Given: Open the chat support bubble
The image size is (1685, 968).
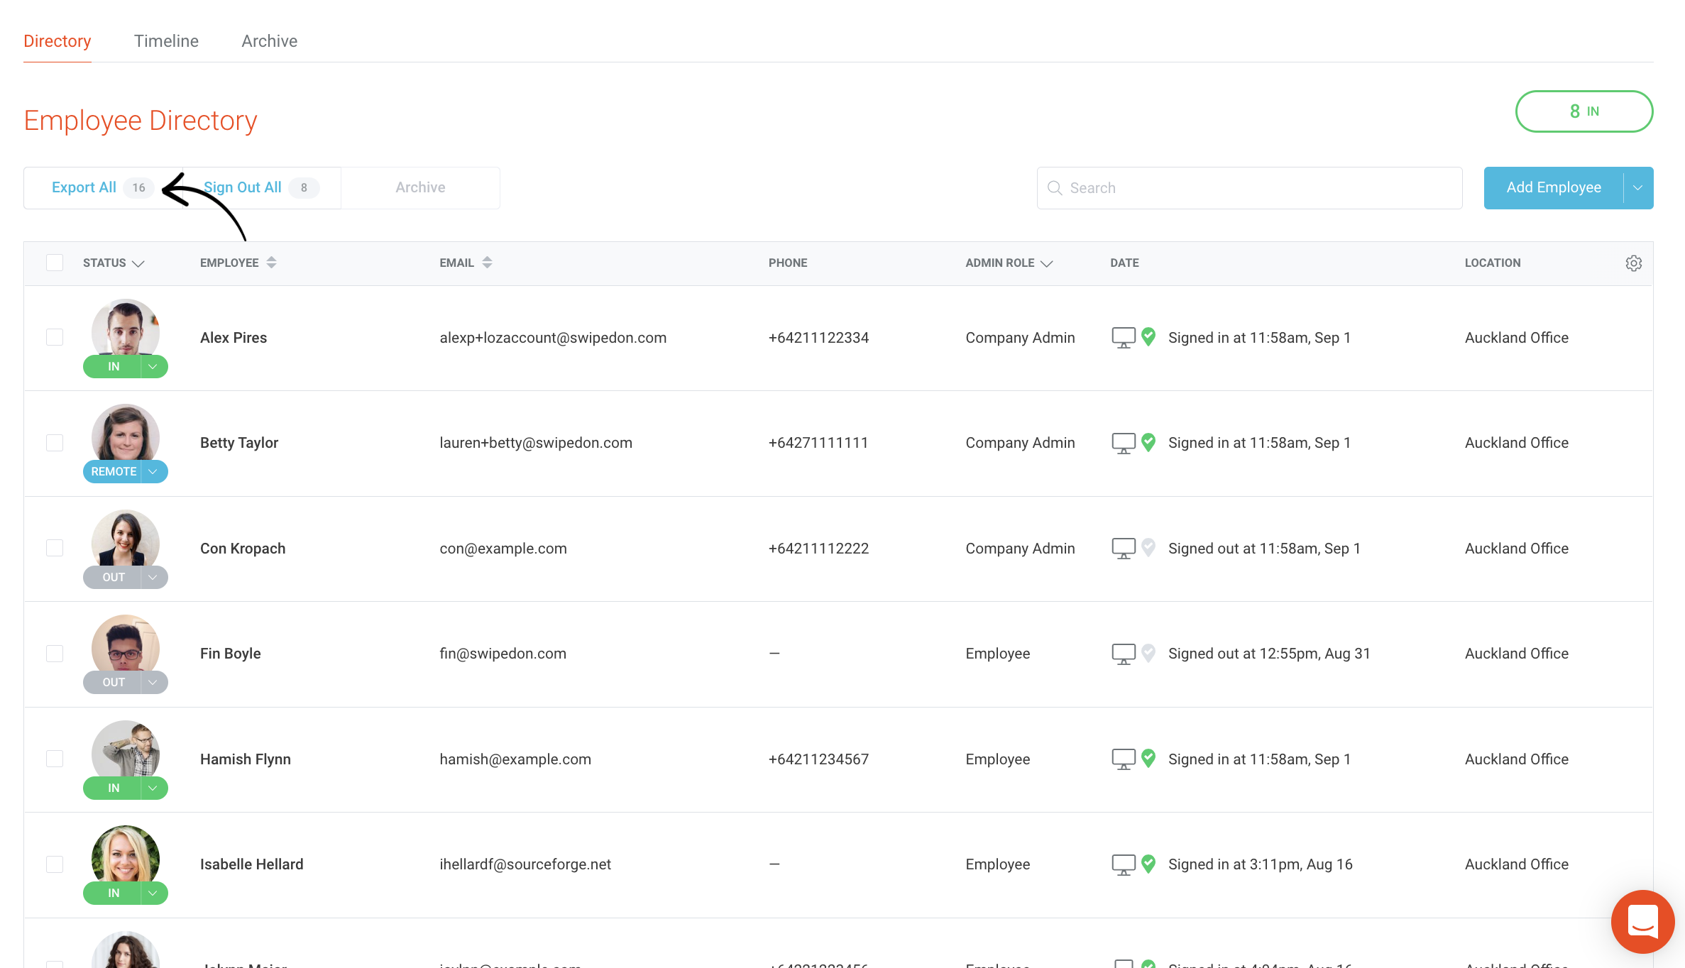Looking at the screenshot, I should (x=1642, y=921).
